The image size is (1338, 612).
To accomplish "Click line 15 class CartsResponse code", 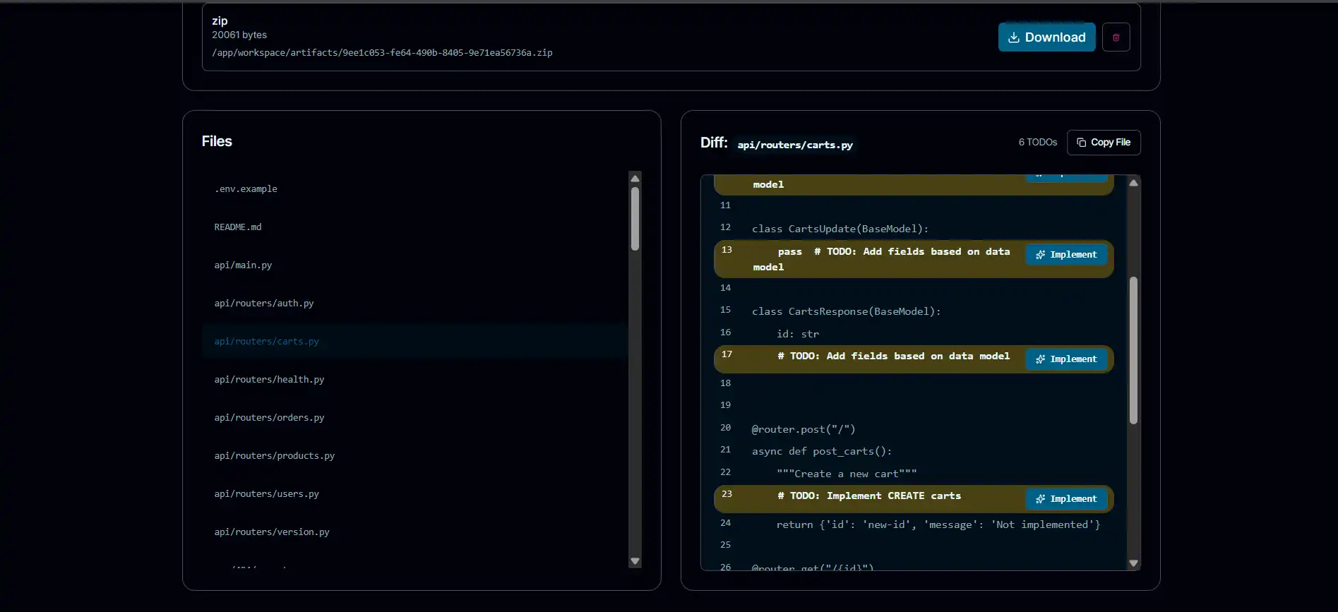I will pyautogui.click(x=846, y=311).
